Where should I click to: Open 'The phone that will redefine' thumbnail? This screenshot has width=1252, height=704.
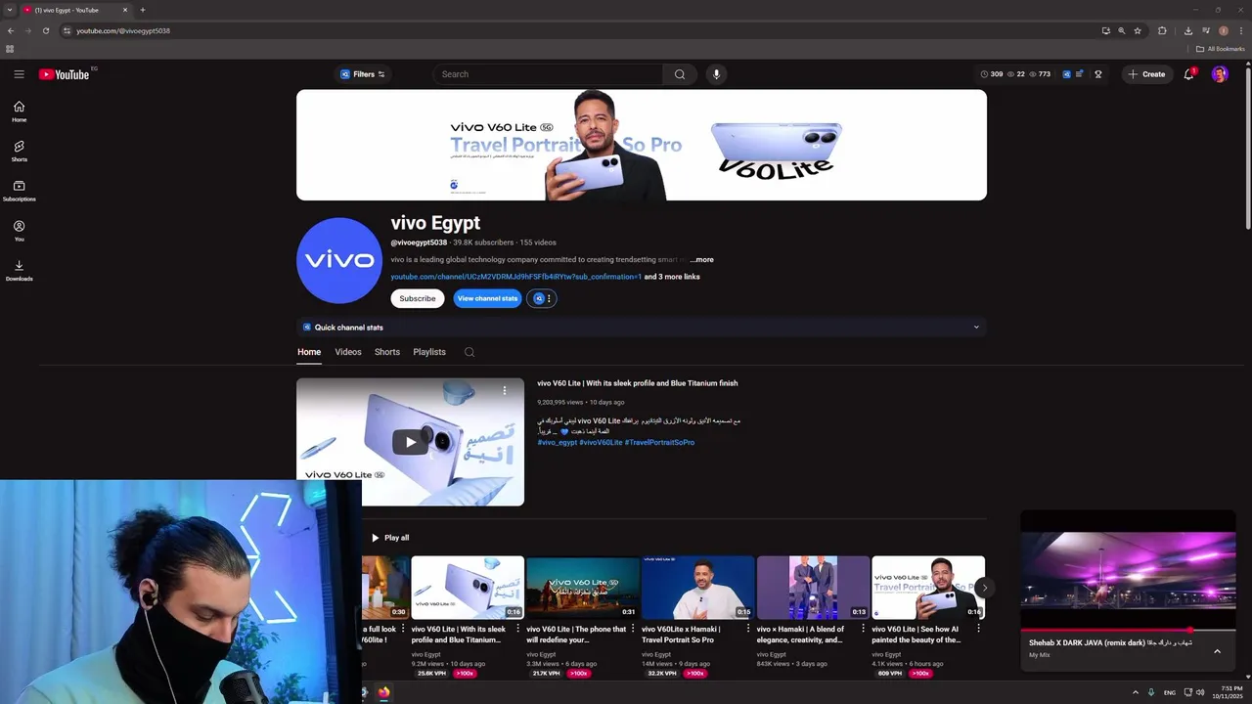tap(583, 588)
